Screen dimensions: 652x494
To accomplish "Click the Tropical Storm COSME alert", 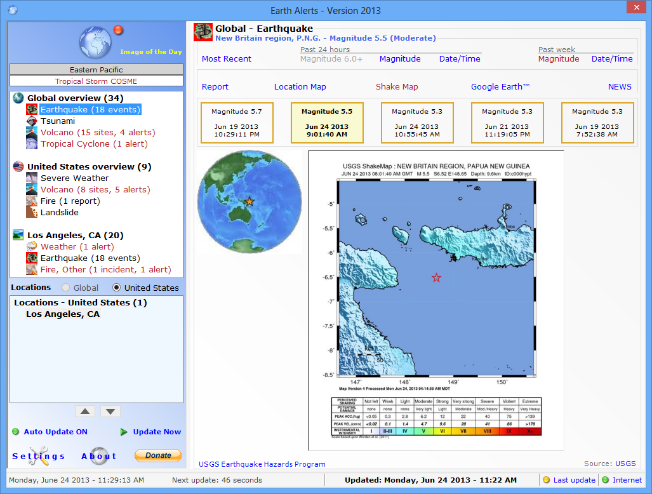I will (x=96, y=81).
